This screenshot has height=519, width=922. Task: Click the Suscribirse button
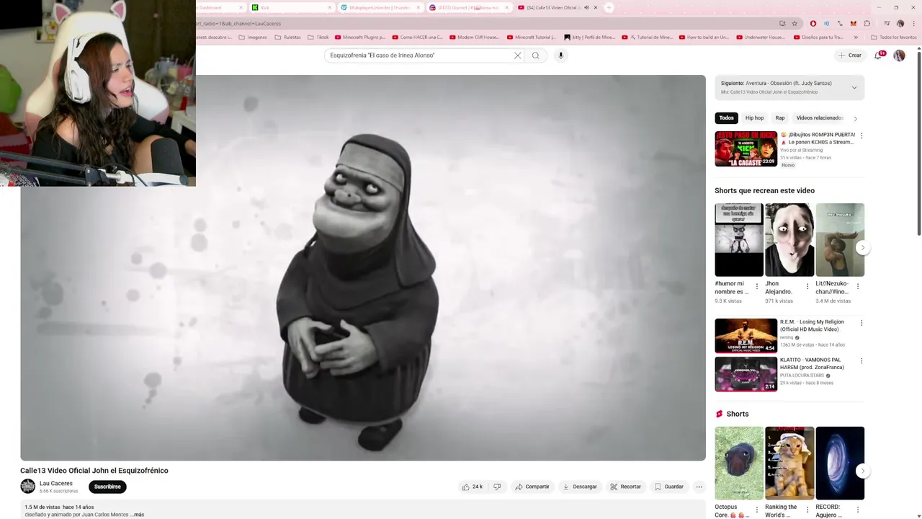point(107,487)
